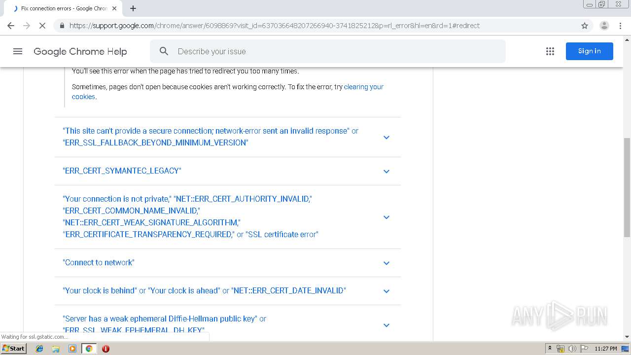Click the "Connect to network" heading text
The height and width of the screenshot is (355, 631).
[99, 262]
